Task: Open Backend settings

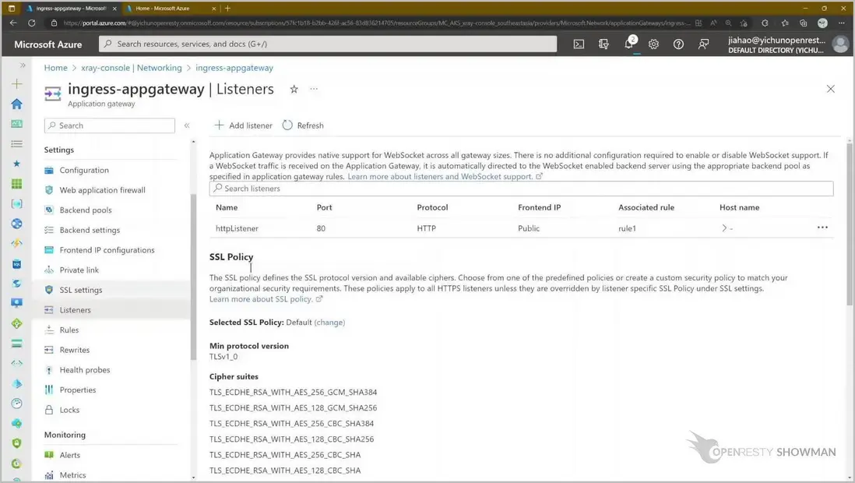Action: point(90,230)
